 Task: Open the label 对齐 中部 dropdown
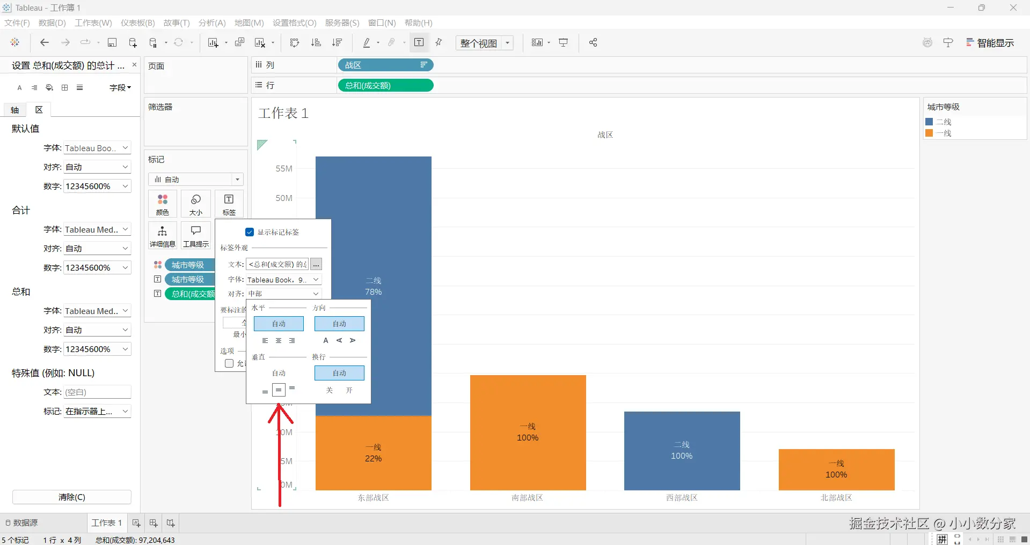283,294
